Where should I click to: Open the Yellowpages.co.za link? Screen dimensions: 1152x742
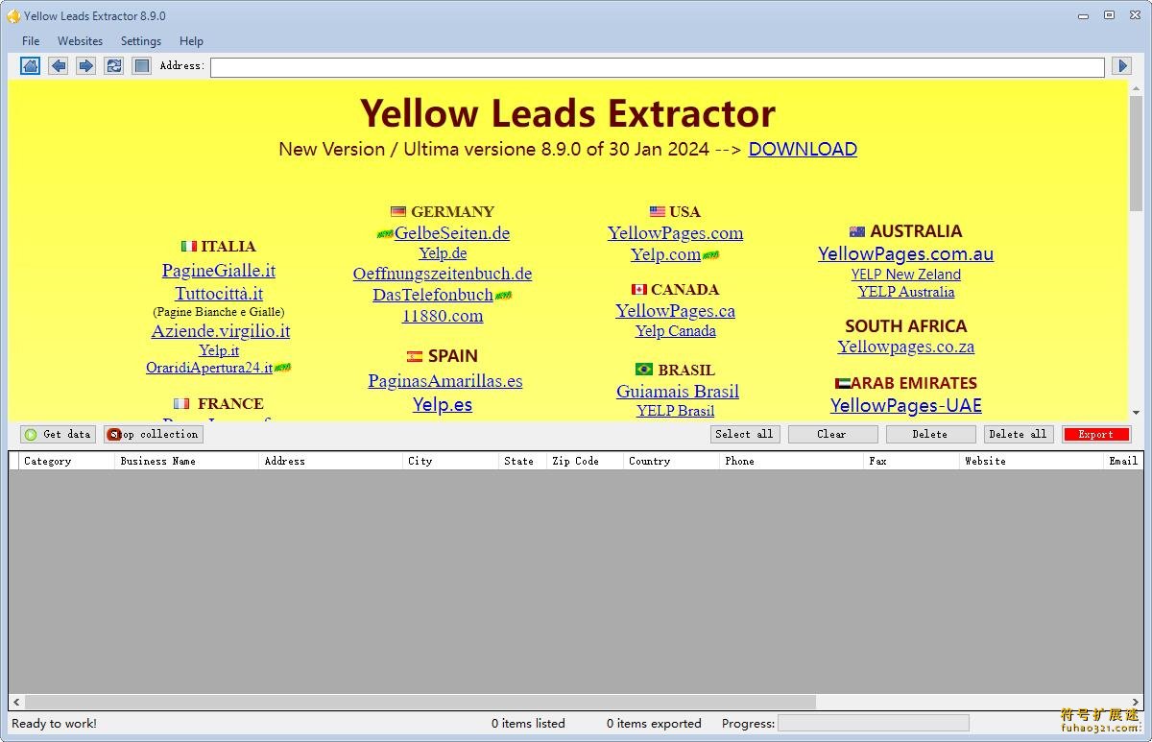(x=905, y=347)
